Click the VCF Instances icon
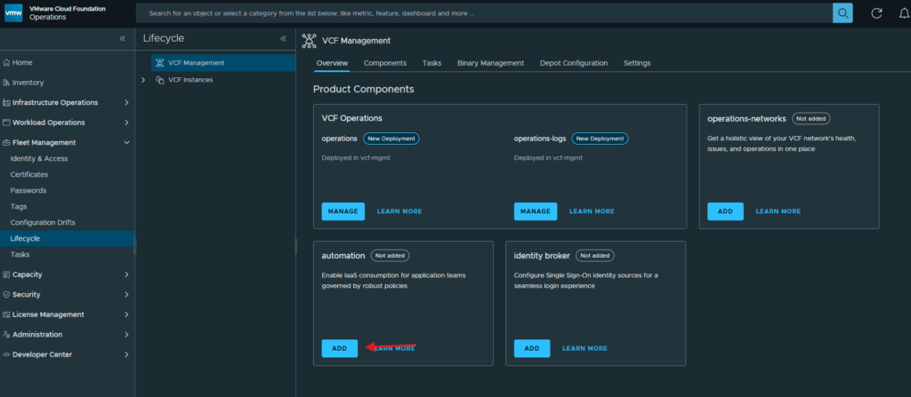 coord(160,80)
